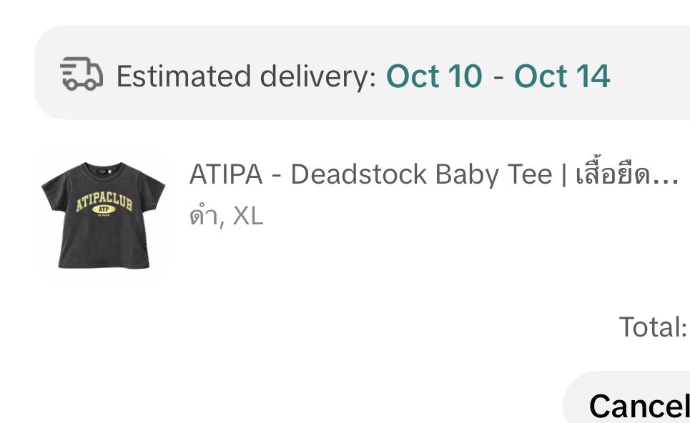
Task: Select the 'Estimated delivery:' label text
Action: (x=247, y=76)
